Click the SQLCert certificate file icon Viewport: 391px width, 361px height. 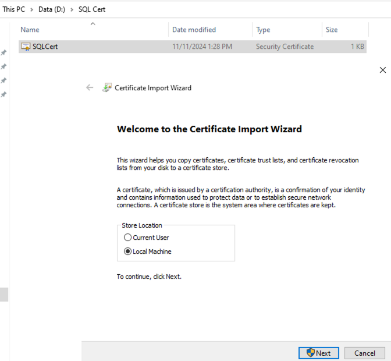click(26, 47)
